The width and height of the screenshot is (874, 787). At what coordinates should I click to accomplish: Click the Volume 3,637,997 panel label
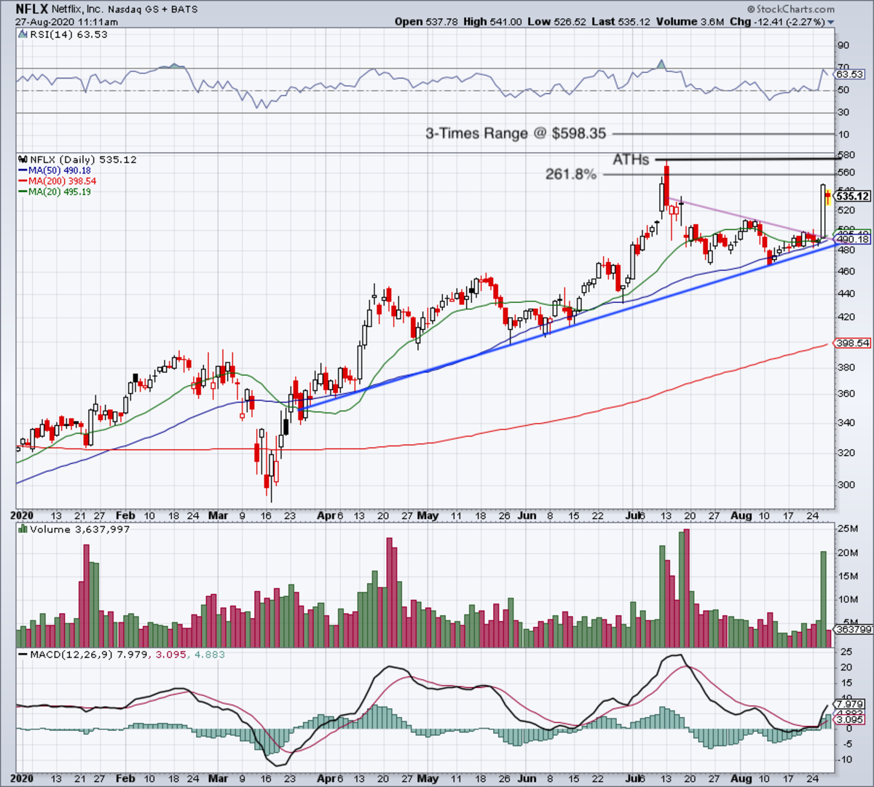[x=79, y=530]
